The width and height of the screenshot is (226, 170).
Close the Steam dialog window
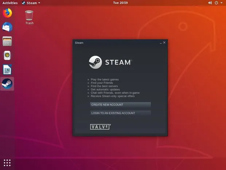pos(164,42)
